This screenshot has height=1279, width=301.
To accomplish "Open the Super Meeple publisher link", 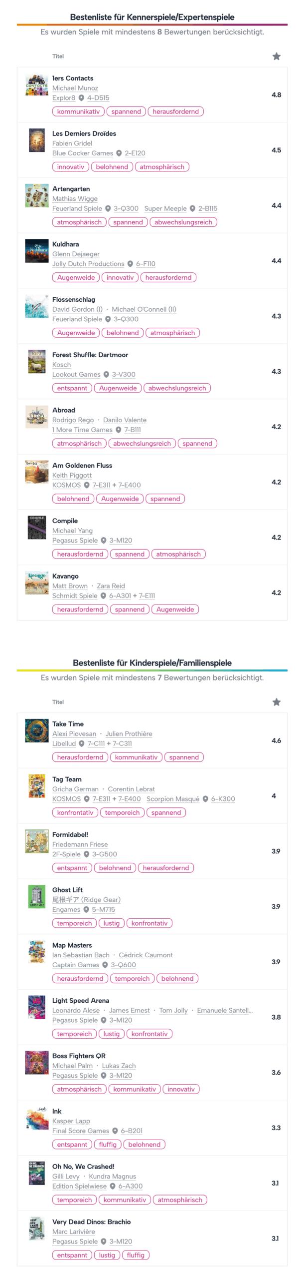I will pyautogui.click(x=165, y=208).
